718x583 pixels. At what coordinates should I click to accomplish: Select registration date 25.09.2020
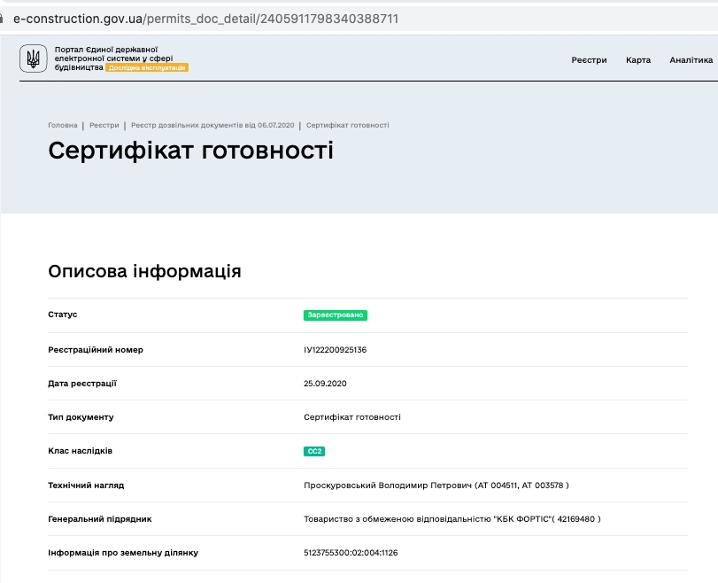pyautogui.click(x=325, y=384)
